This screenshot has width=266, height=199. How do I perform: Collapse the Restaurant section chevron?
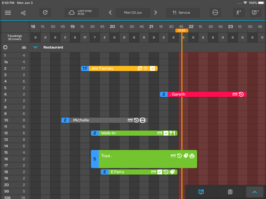click(x=36, y=47)
